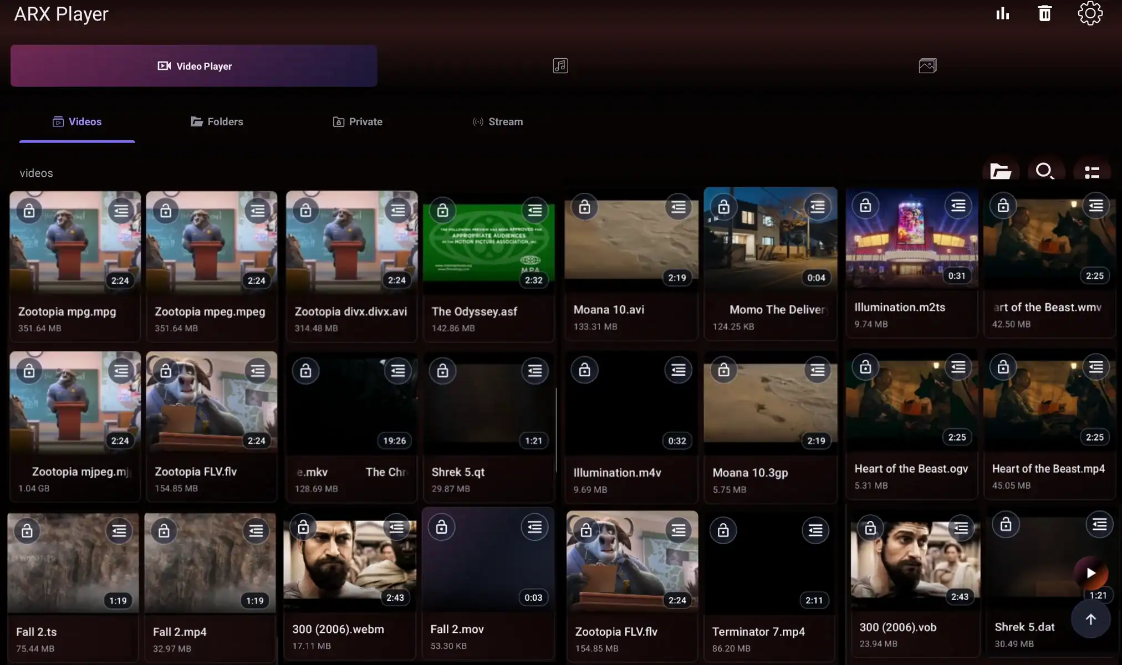The image size is (1122, 665).
Task: Select 300 (2006).webm title
Action: tap(338, 629)
